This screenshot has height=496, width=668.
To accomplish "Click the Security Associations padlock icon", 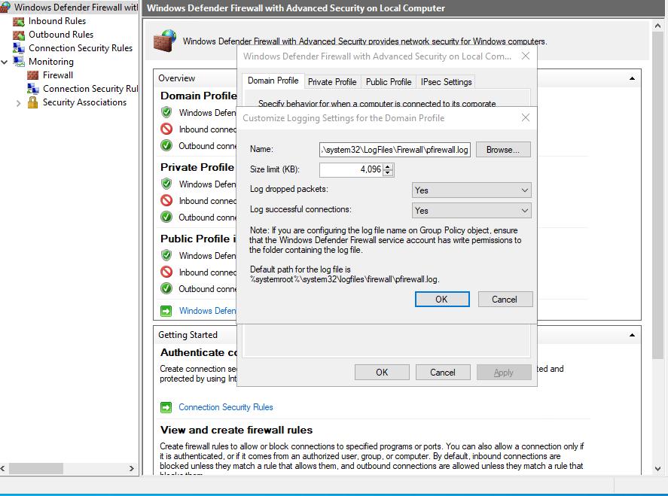I will (x=33, y=102).
